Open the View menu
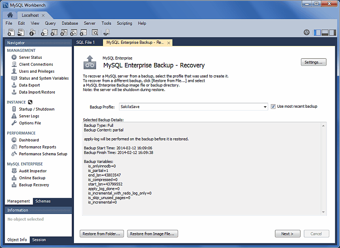Viewport: 340px width, 248px height. 35,23
